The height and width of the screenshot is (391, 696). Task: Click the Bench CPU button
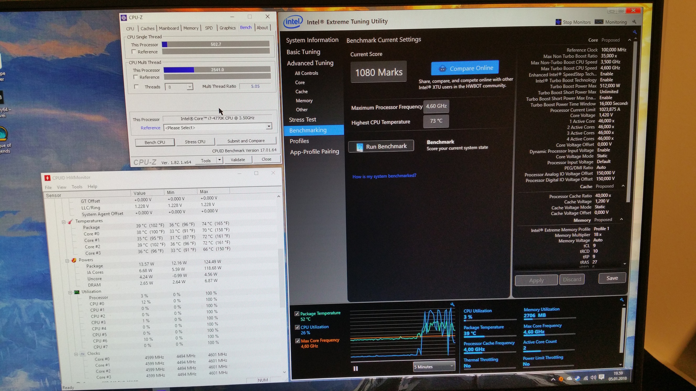pos(155,142)
